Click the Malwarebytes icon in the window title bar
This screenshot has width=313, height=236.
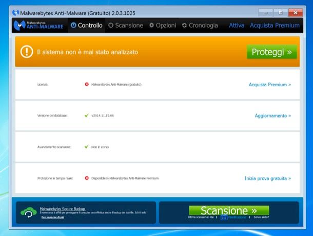[15, 13]
